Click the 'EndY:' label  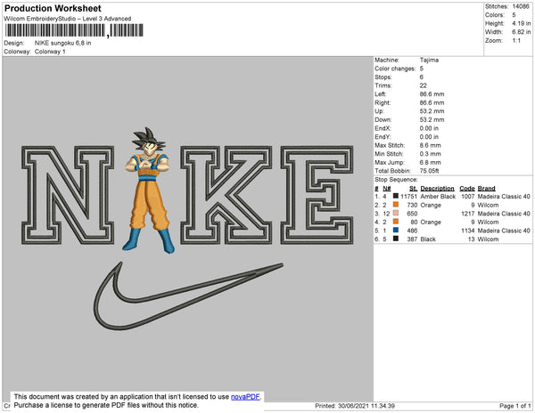pyautogui.click(x=383, y=137)
